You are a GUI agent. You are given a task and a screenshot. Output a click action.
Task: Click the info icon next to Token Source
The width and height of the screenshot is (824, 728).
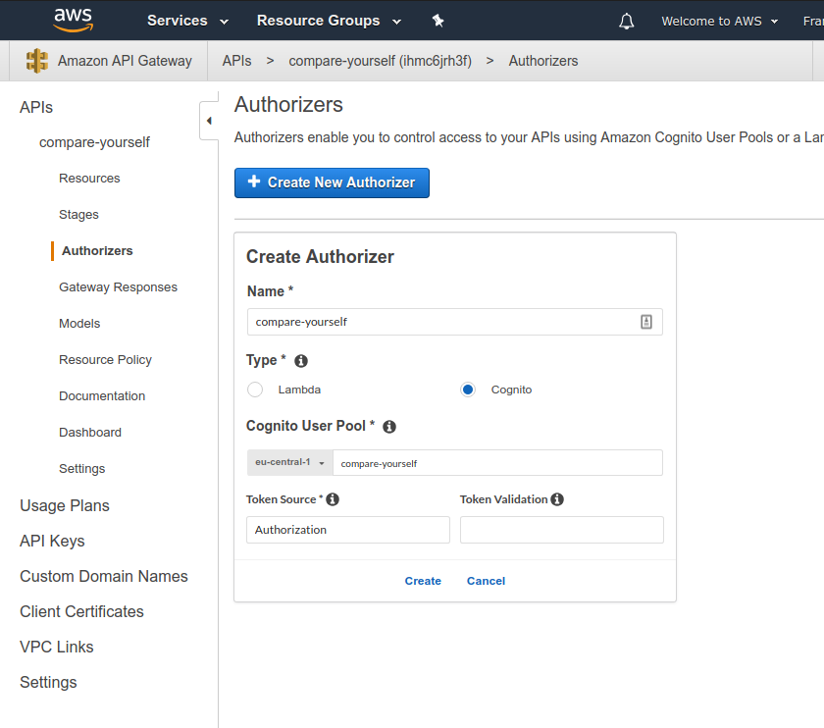(x=333, y=499)
